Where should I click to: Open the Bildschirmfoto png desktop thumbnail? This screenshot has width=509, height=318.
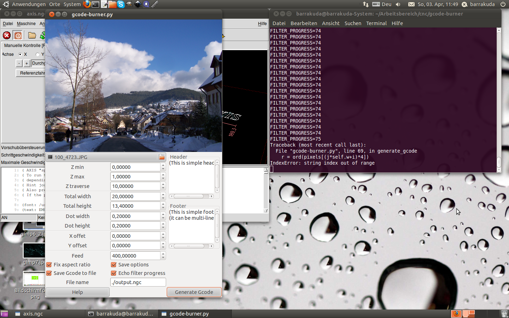tap(34, 278)
